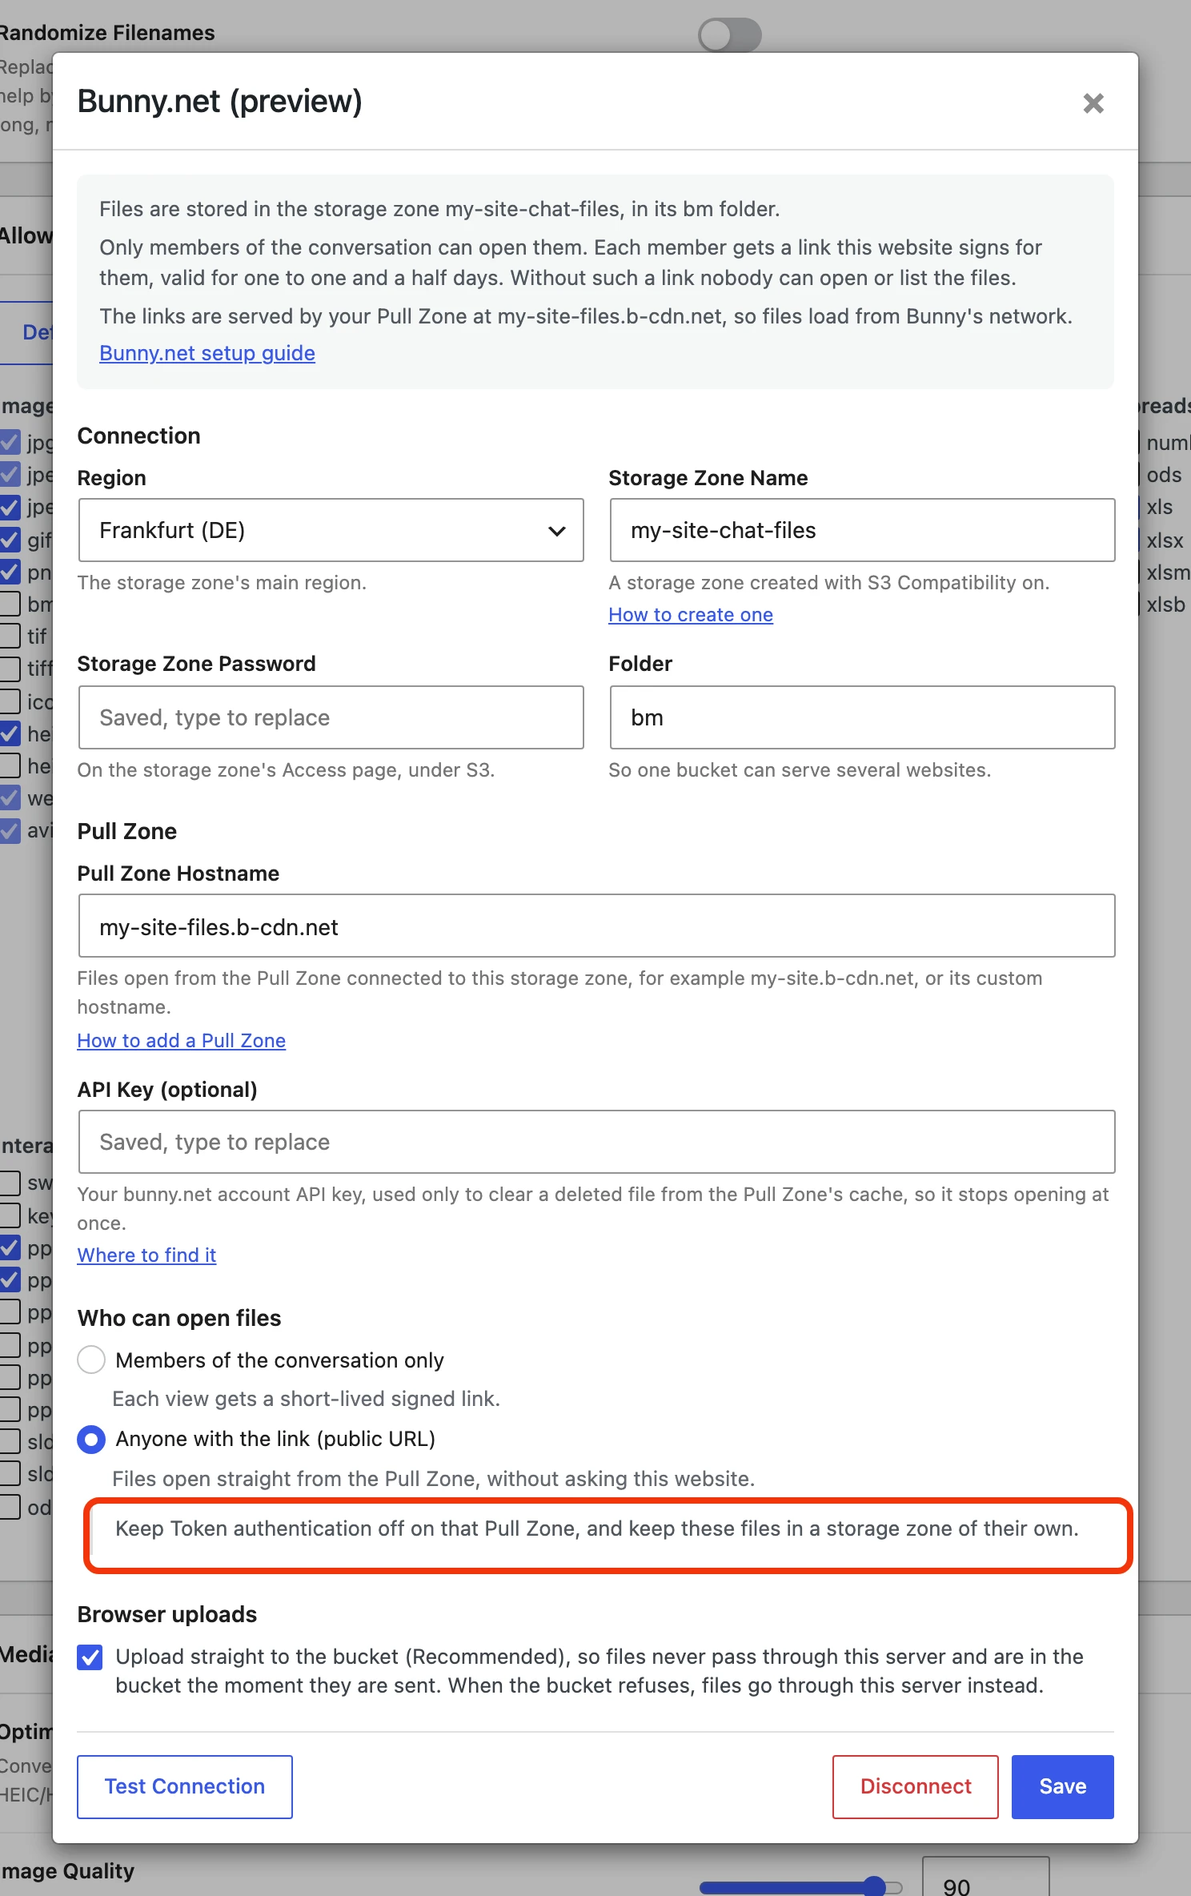1191x1896 pixels.
Task: Click the text 'The storage zone's main region.'
Action: pyautogui.click(x=222, y=582)
